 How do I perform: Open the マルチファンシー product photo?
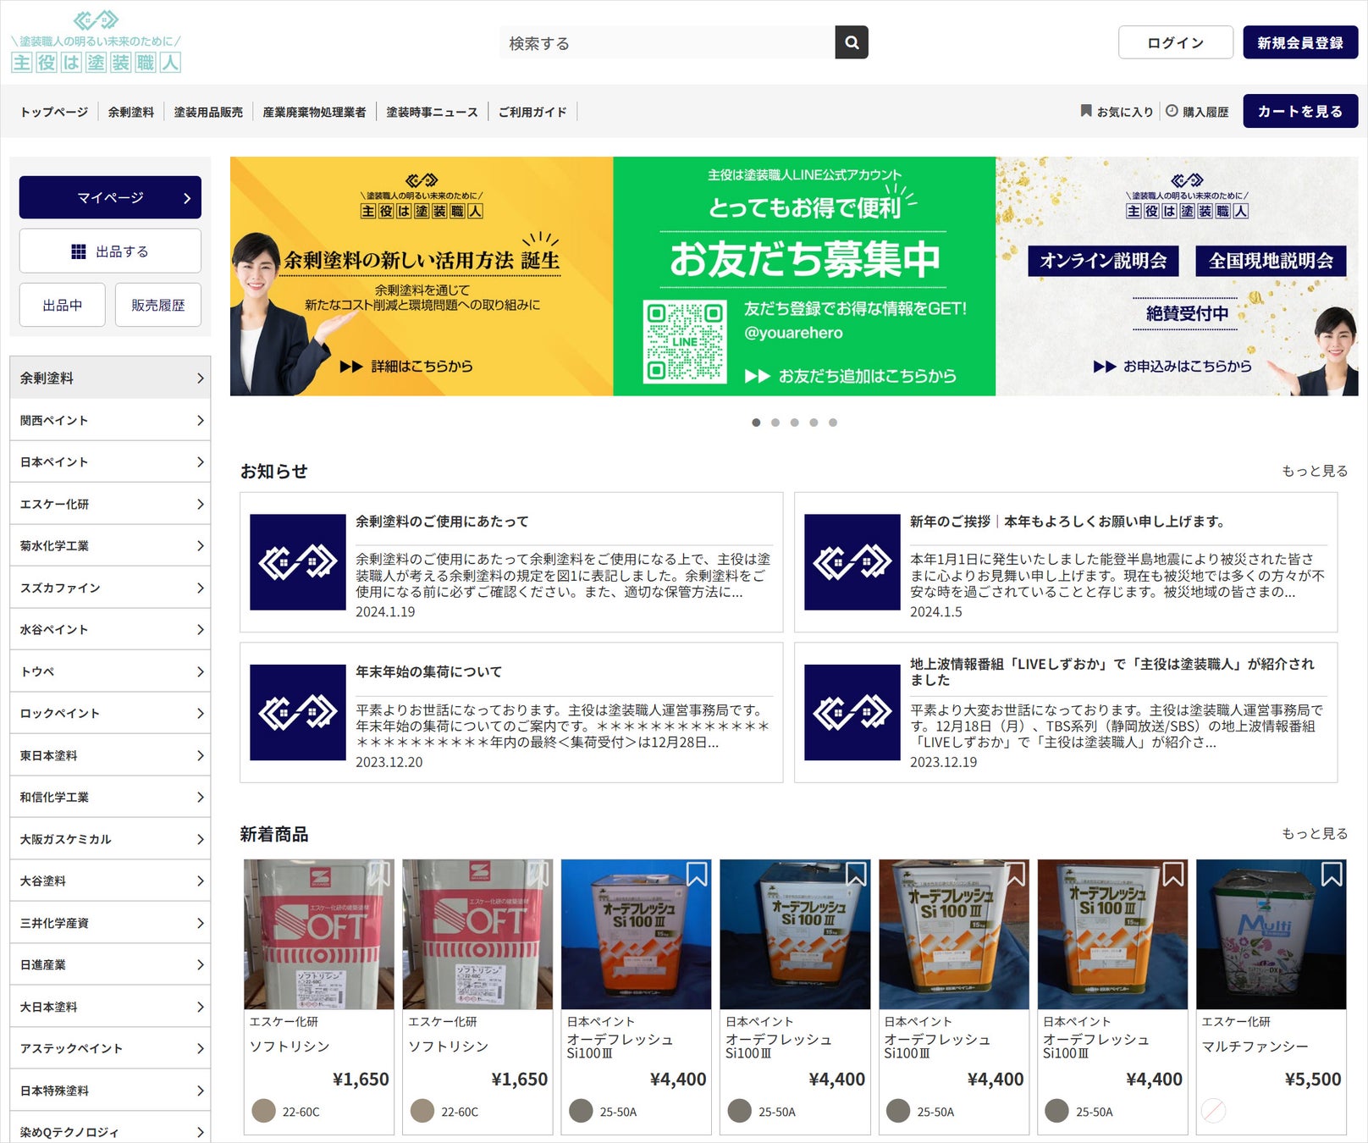tap(1271, 934)
